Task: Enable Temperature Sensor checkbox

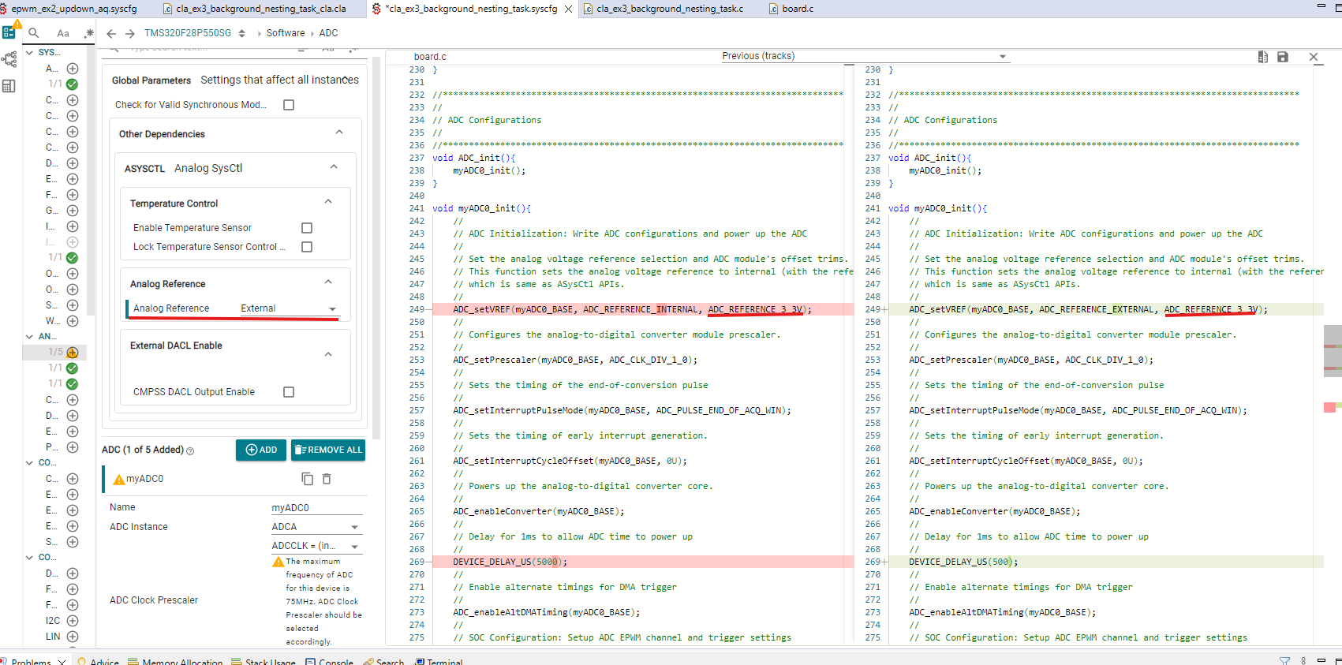Action: 307,228
